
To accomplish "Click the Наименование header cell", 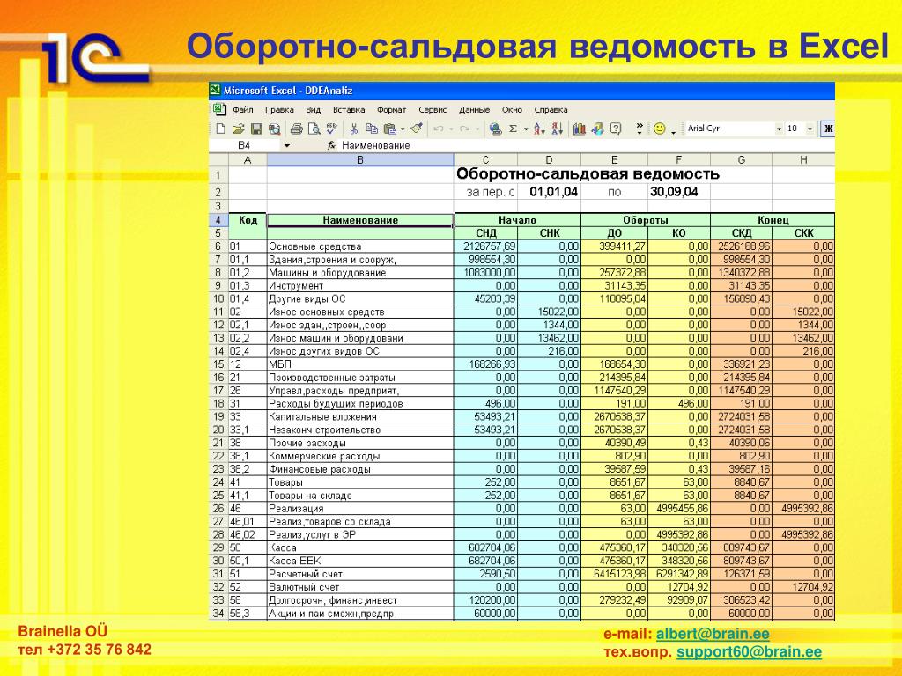I will pyautogui.click(x=360, y=220).
